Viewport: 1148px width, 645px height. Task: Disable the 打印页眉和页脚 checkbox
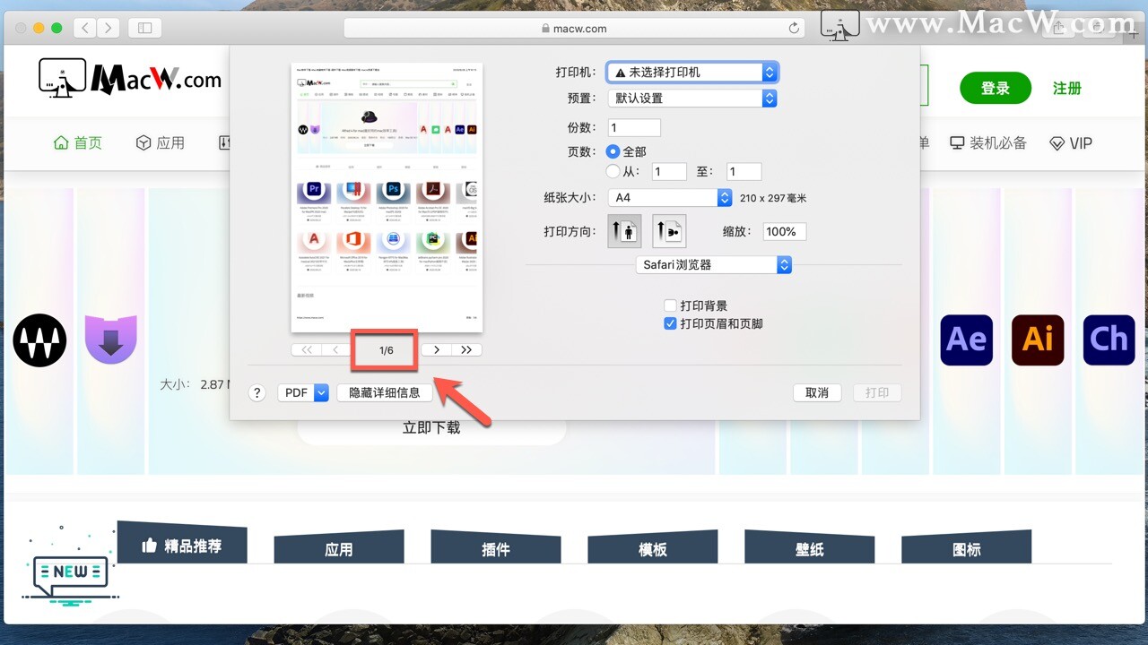(670, 323)
